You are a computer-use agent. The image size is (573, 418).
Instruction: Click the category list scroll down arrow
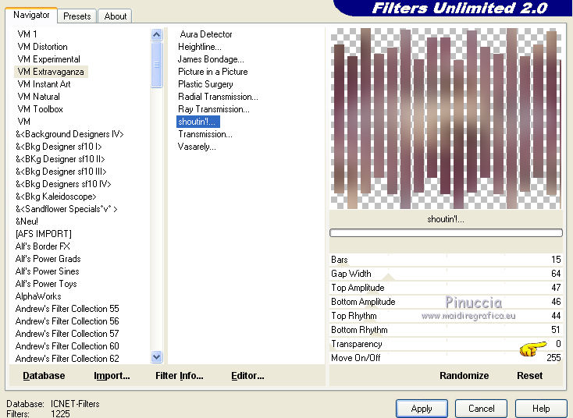(x=156, y=356)
